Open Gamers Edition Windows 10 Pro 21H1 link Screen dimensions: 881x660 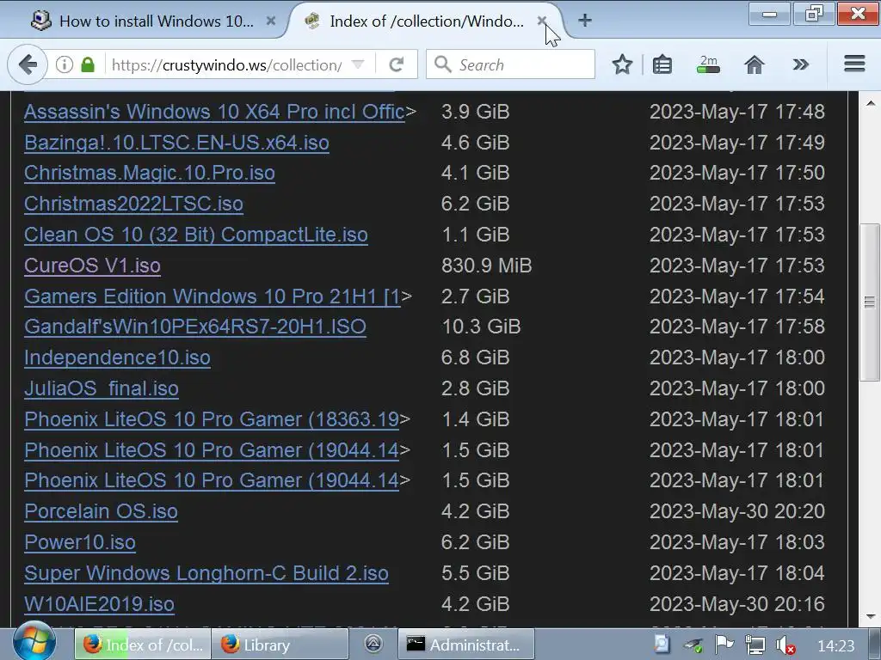213,296
